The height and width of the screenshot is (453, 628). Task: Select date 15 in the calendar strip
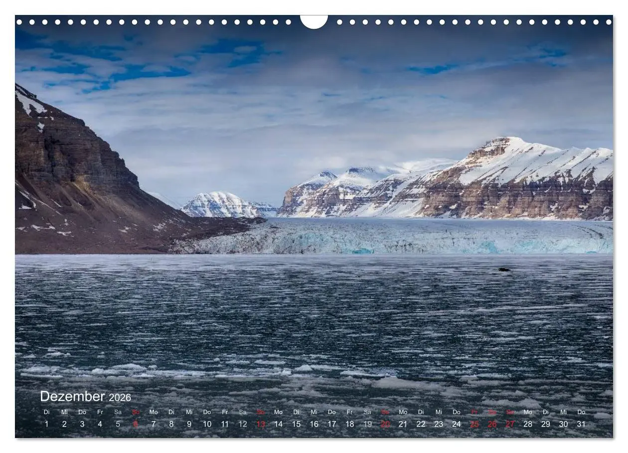tap(296, 424)
